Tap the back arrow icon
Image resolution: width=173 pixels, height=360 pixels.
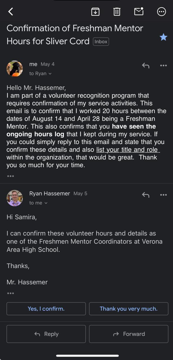pyautogui.click(x=11, y=12)
